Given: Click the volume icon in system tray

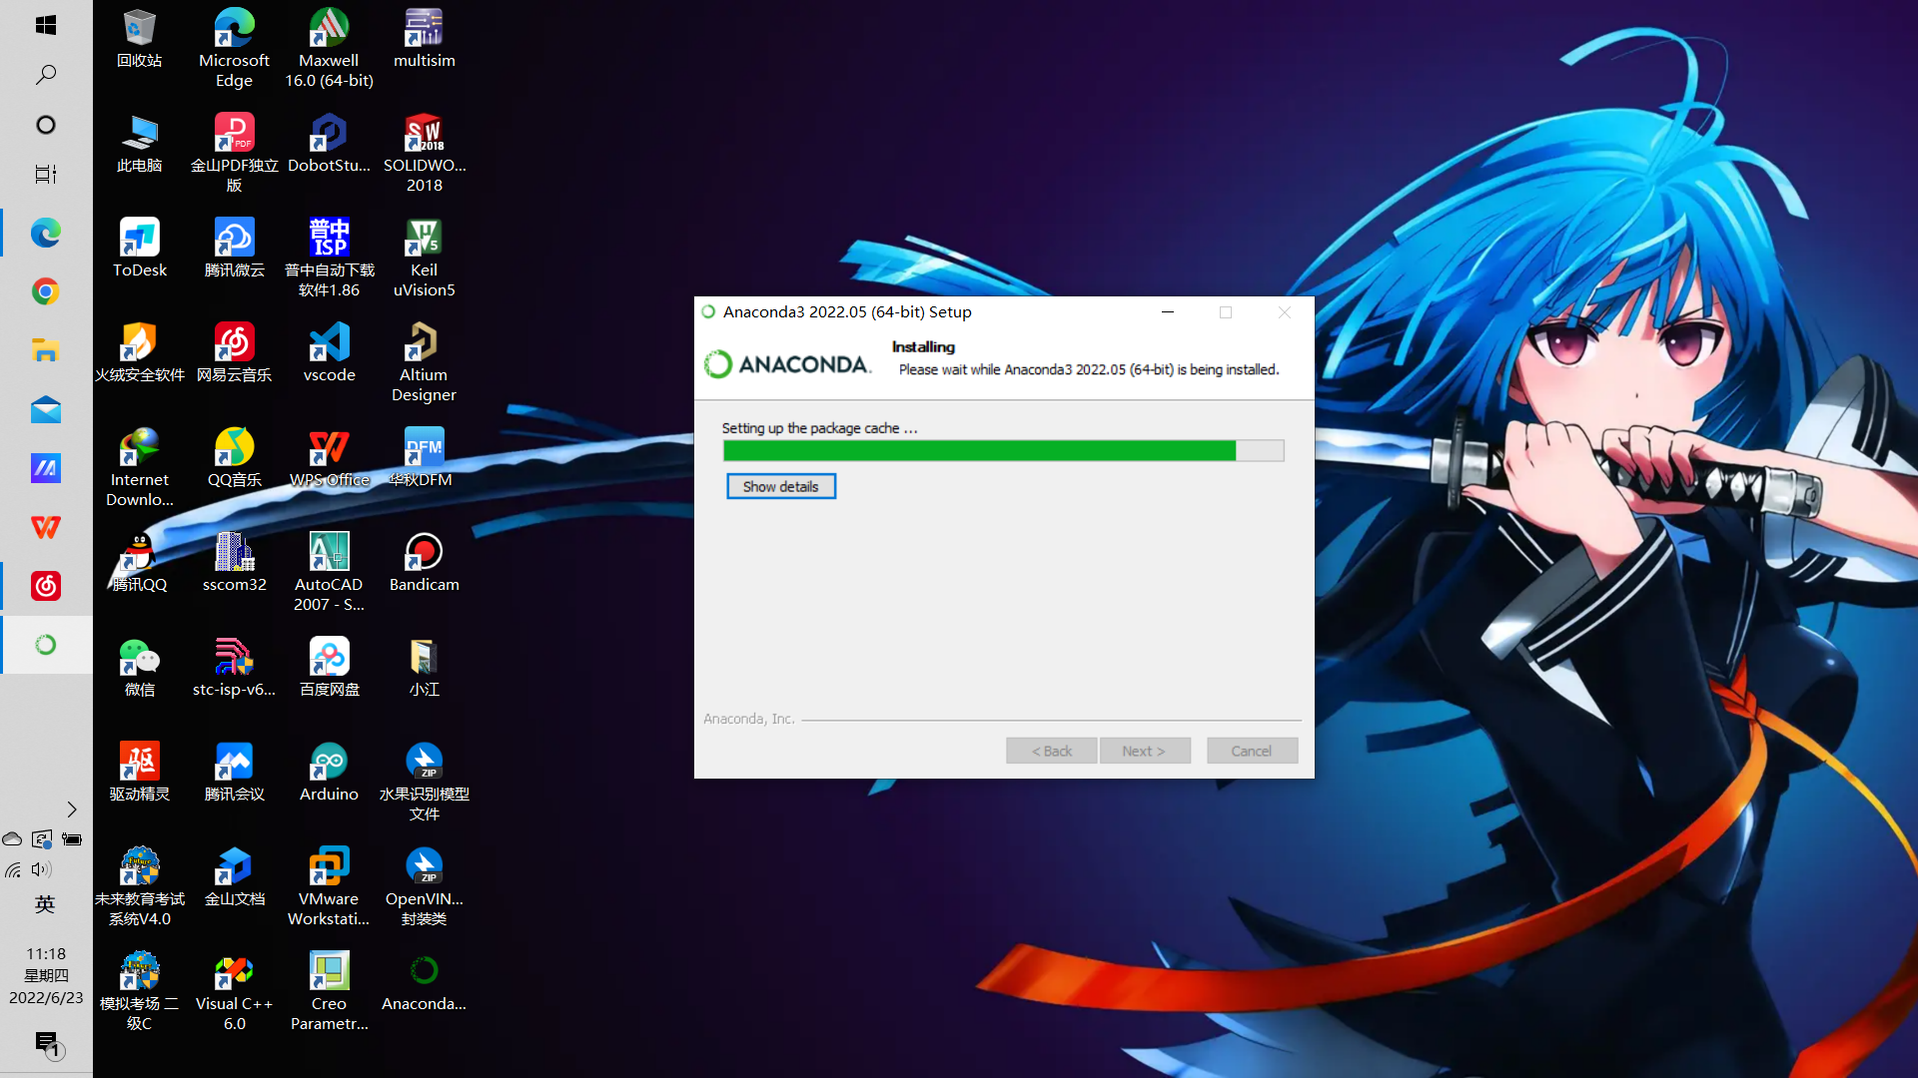Looking at the screenshot, I should click(x=42, y=869).
